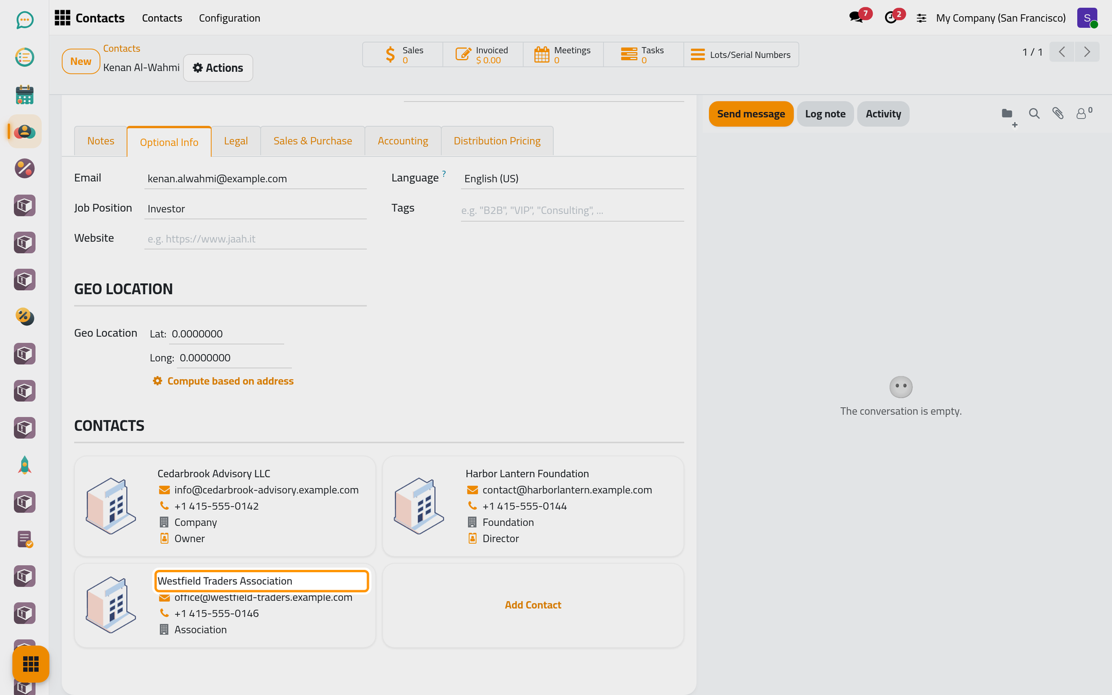Open the rocket app in sidebar
This screenshot has height=695, width=1112.
pos(24,465)
